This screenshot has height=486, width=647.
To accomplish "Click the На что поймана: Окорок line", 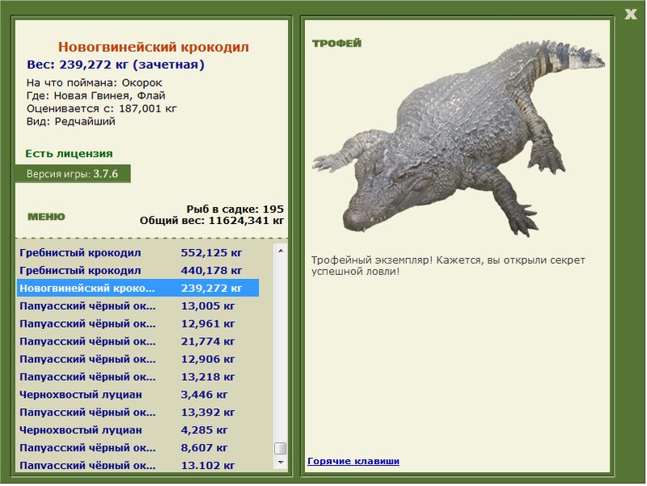I will [x=94, y=83].
